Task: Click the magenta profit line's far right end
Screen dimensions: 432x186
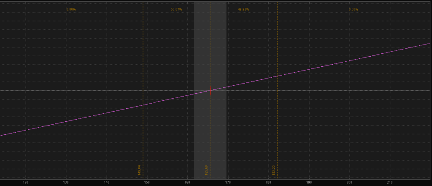Action: point(428,43)
